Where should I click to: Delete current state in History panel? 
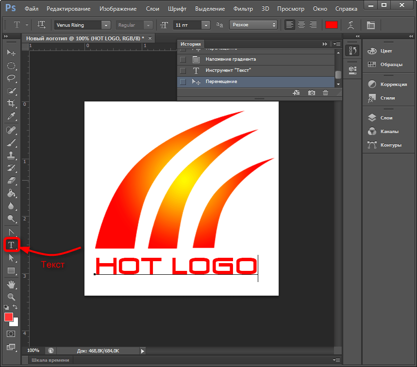point(325,93)
